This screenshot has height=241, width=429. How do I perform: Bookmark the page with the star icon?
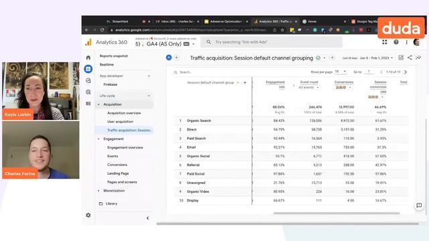282,30
